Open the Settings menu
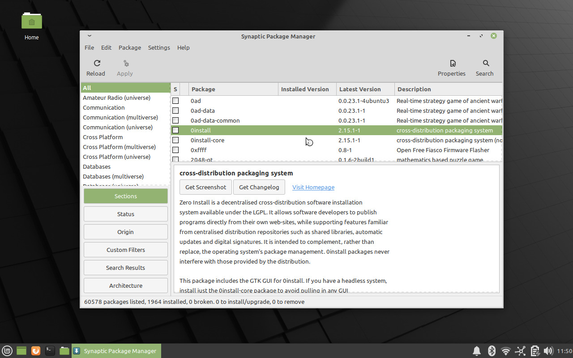This screenshot has height=358, width=573. pos(159,47)
